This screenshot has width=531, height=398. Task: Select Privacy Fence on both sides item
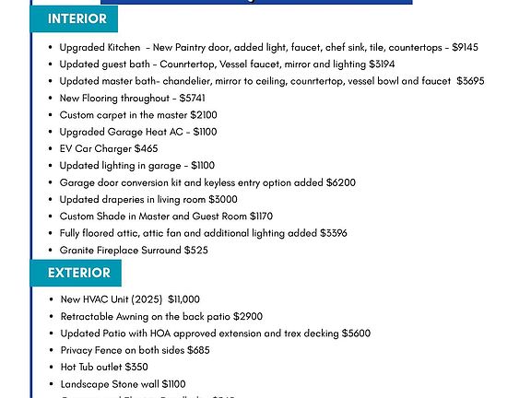coord(136,350)
